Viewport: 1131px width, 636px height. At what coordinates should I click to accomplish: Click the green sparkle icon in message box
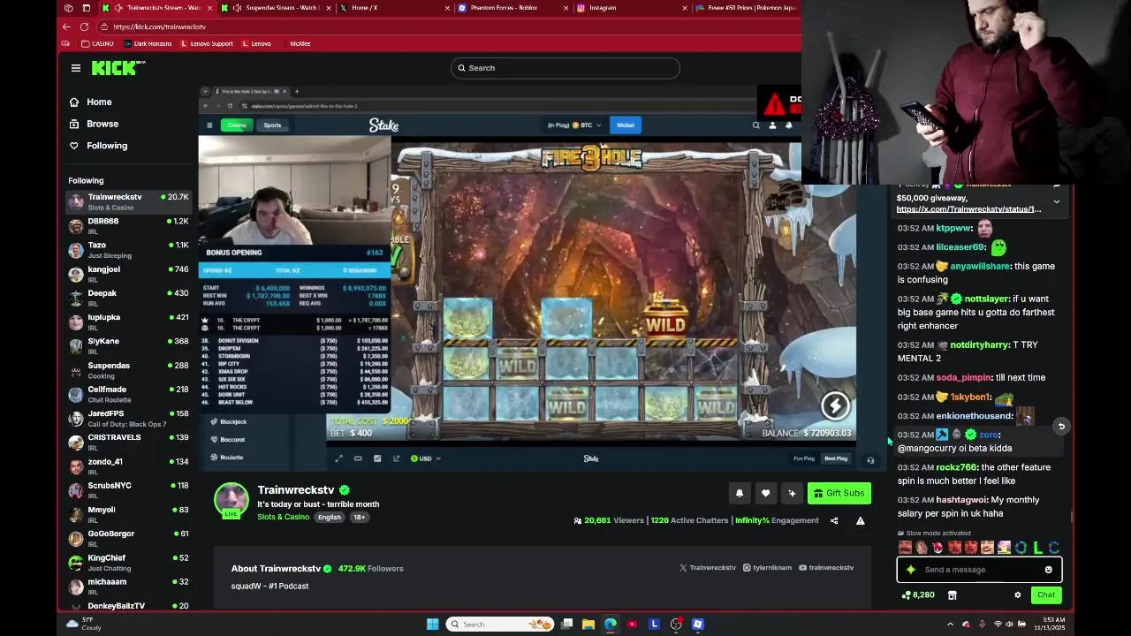point(911,570)
